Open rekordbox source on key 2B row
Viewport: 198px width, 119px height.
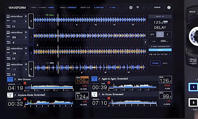[15, 16]
